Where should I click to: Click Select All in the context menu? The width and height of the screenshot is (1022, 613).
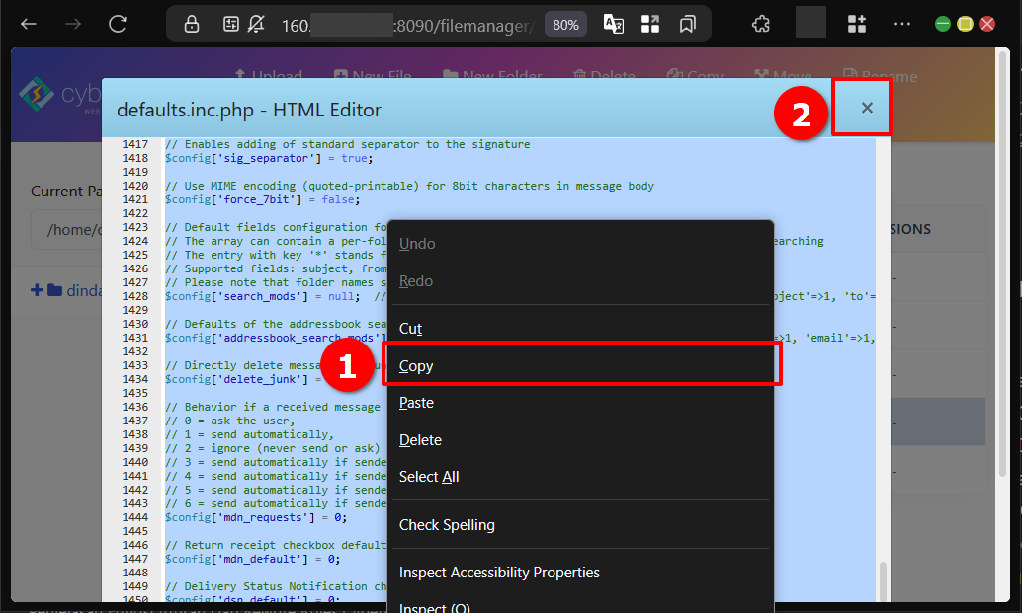point(429,477)
